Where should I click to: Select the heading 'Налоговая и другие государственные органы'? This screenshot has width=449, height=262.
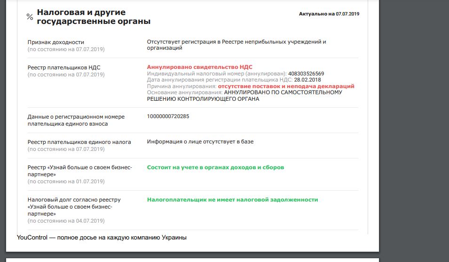[94, 16]
